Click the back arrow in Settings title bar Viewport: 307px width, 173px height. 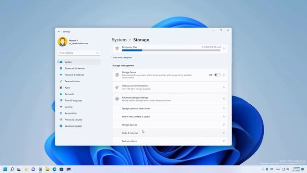pyautogui.click(x=59, y=32)
